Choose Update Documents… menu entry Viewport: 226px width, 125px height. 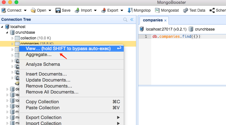click(x=71, y=80)
